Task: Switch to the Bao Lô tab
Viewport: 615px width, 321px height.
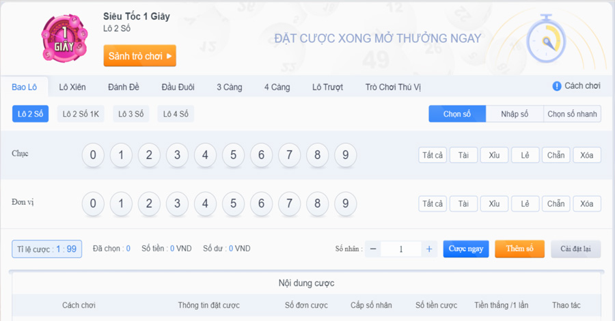Action: 25,87
